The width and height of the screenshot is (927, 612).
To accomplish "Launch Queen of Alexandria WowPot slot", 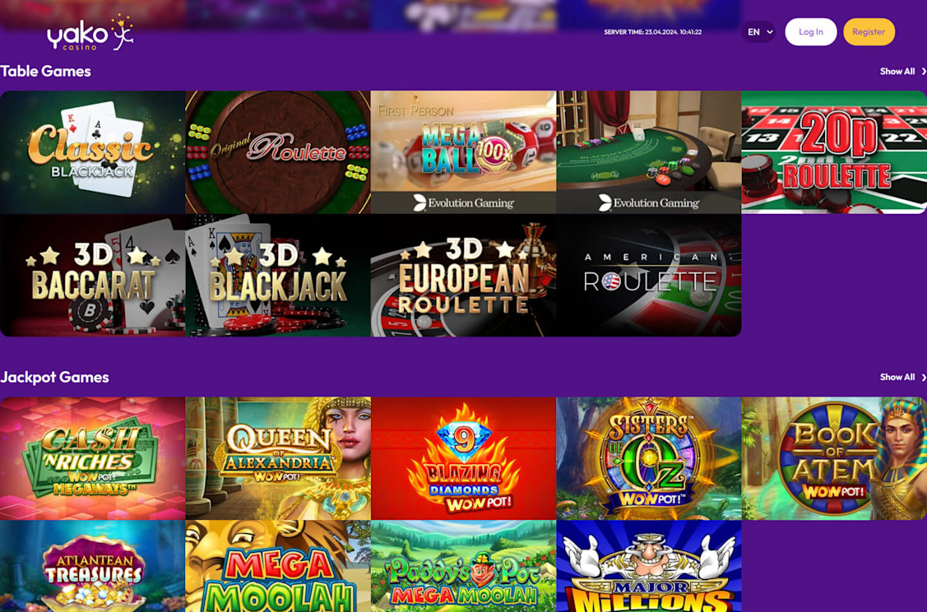I will coord(278,458).
